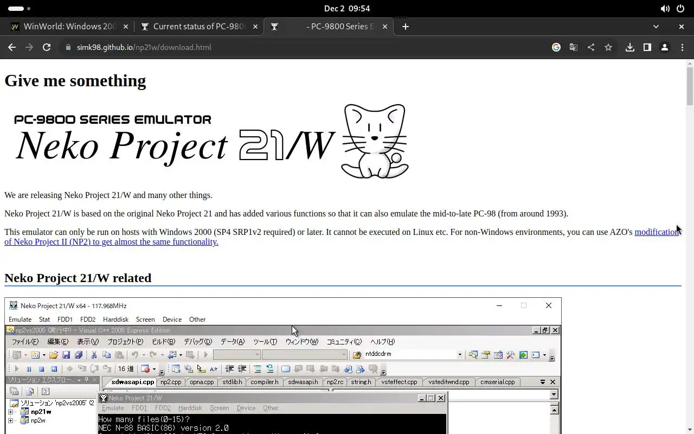Click Other menu in embedded x64 window
Screen dimensions: 694x434
click(x=197, y=320)
